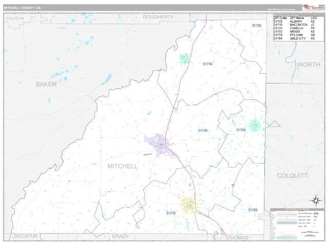Select the purple Camilla city area
The height and width of the screenshot is (246, 328).
[x=159, y=145]
